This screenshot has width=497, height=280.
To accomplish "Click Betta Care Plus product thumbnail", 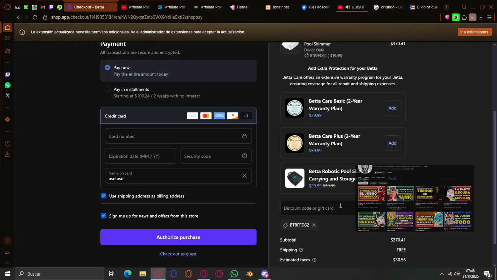I will [295, 143].
